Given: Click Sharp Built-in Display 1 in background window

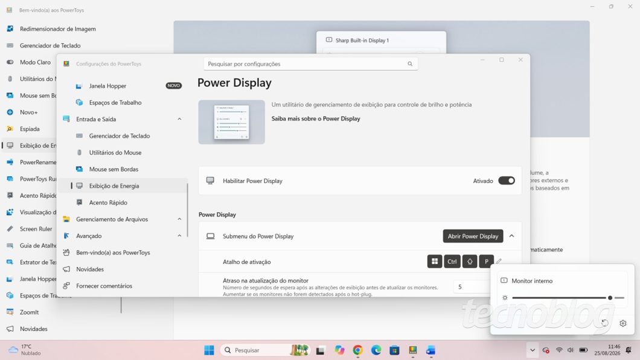Looking at the screenshot, I should [x=362, y=40].
